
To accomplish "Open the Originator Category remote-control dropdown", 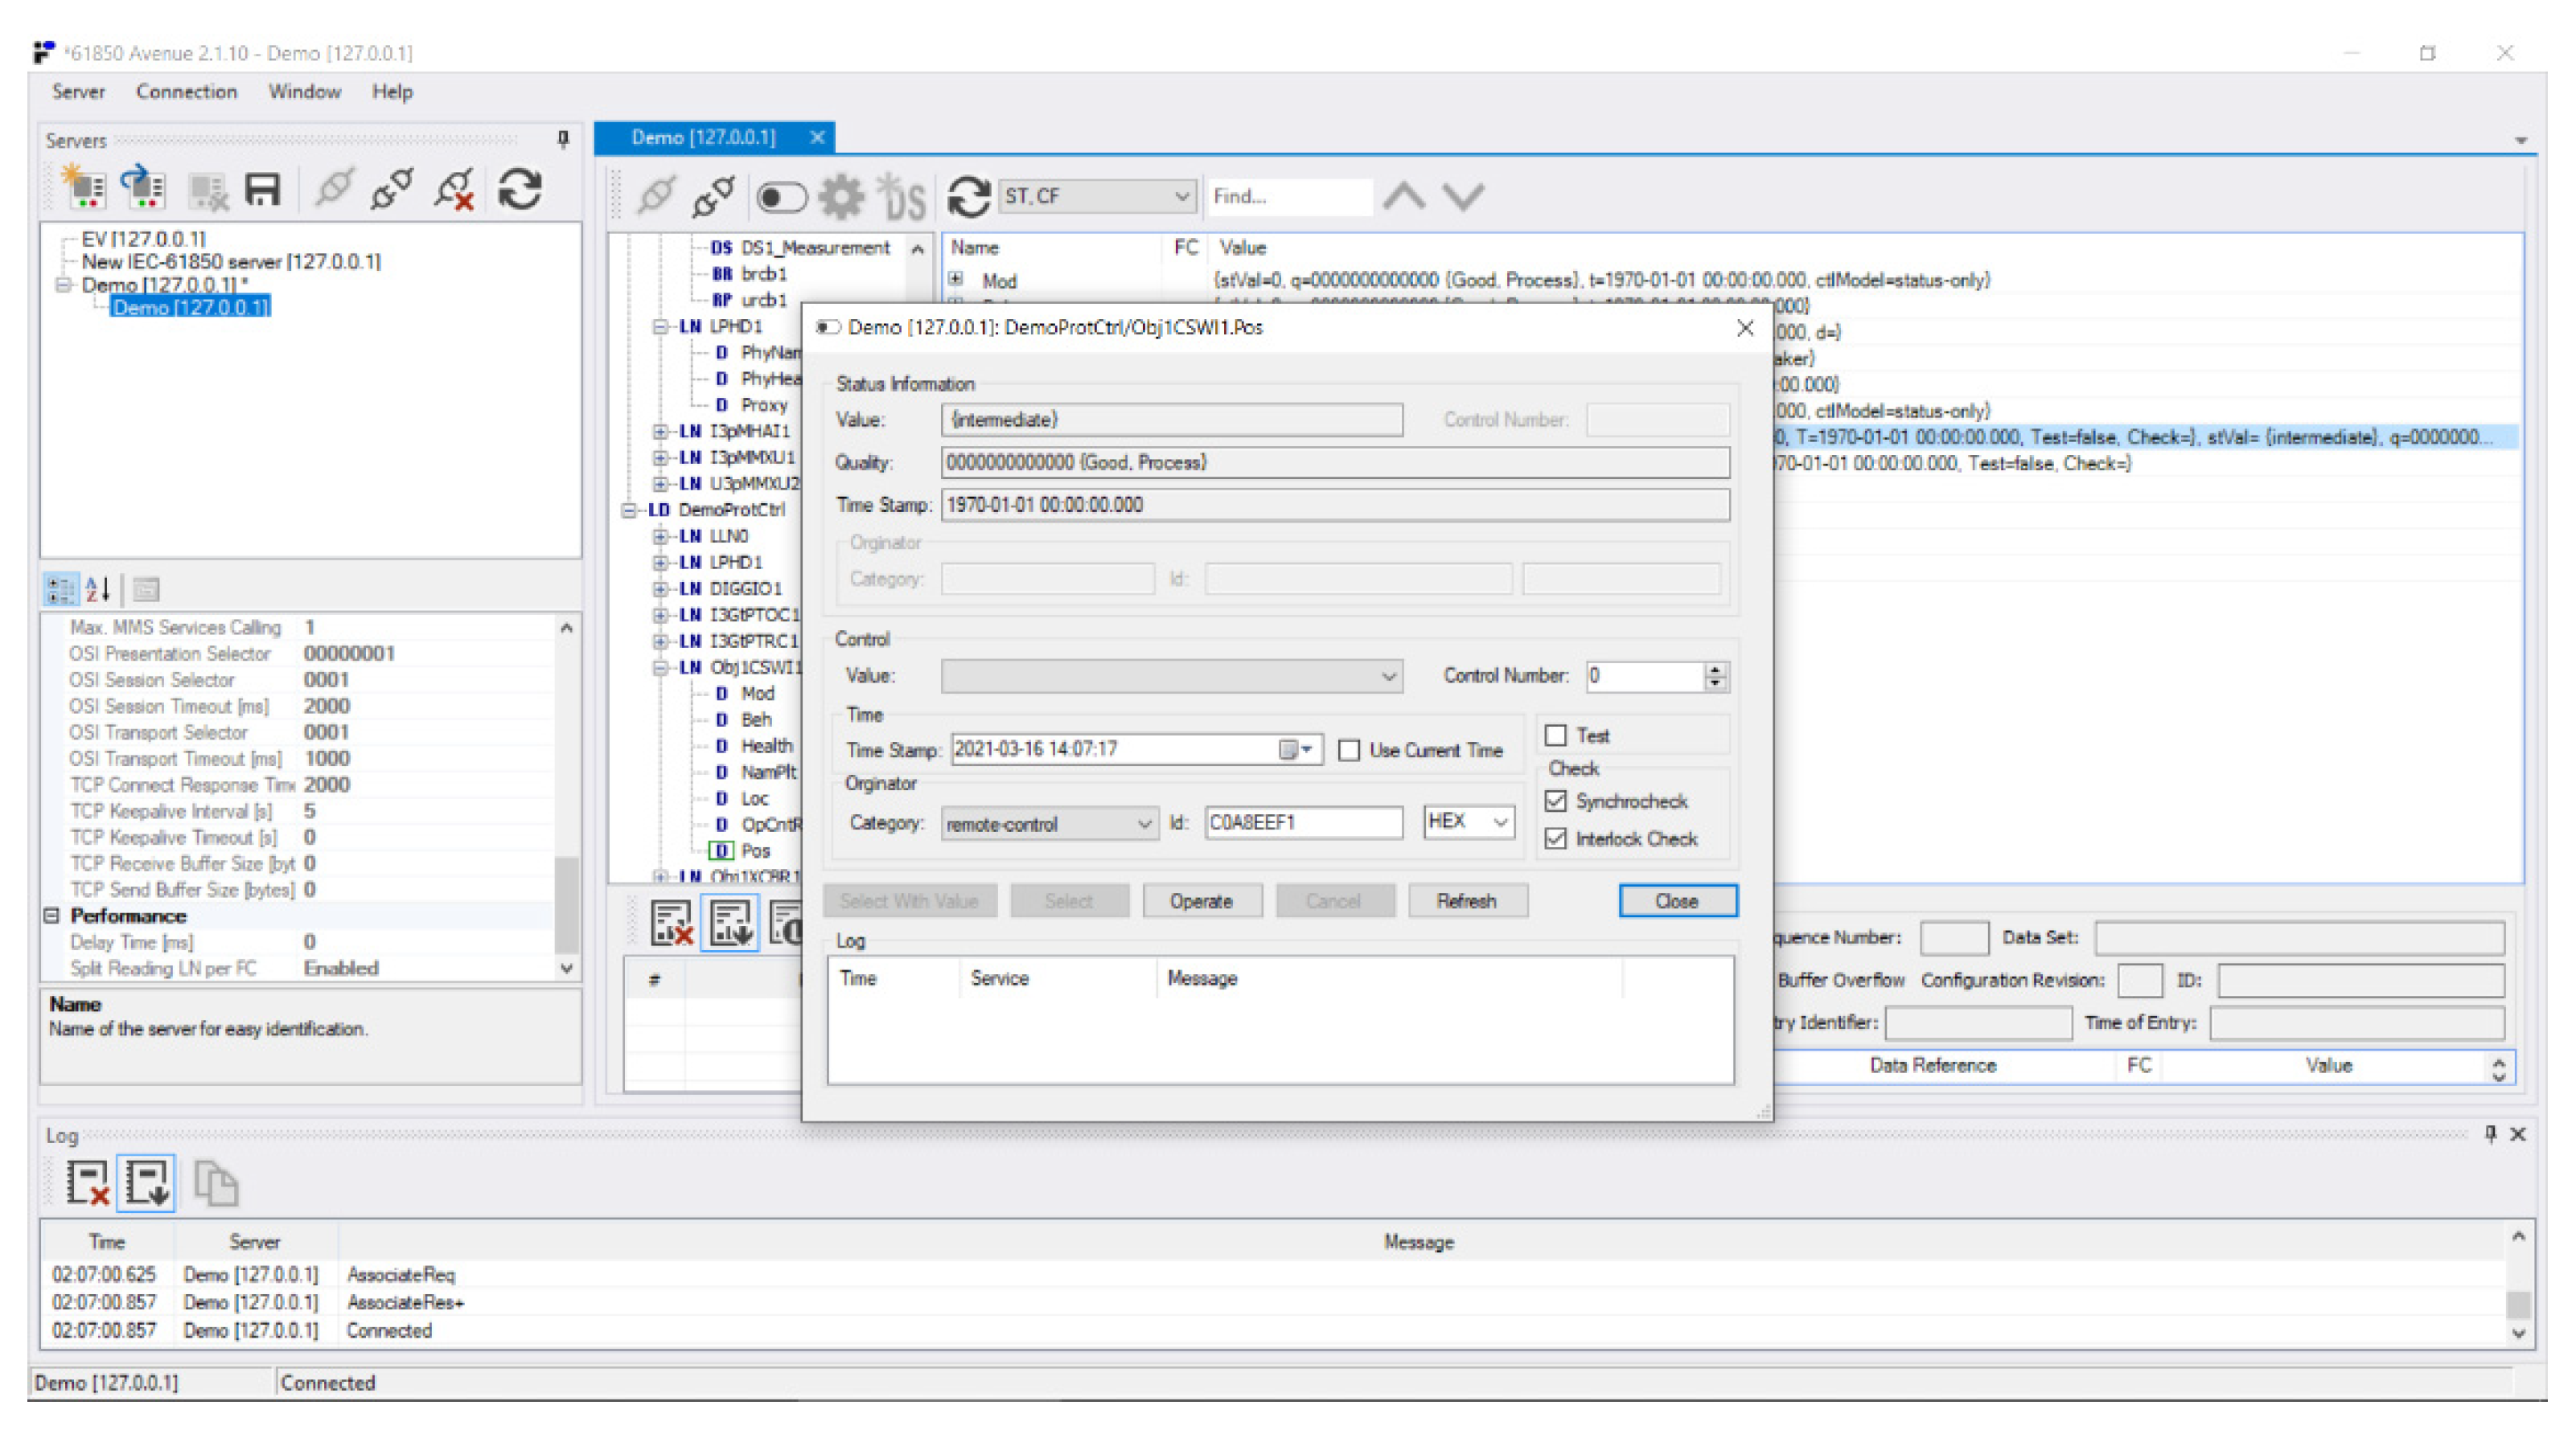I will point(1144,823).
